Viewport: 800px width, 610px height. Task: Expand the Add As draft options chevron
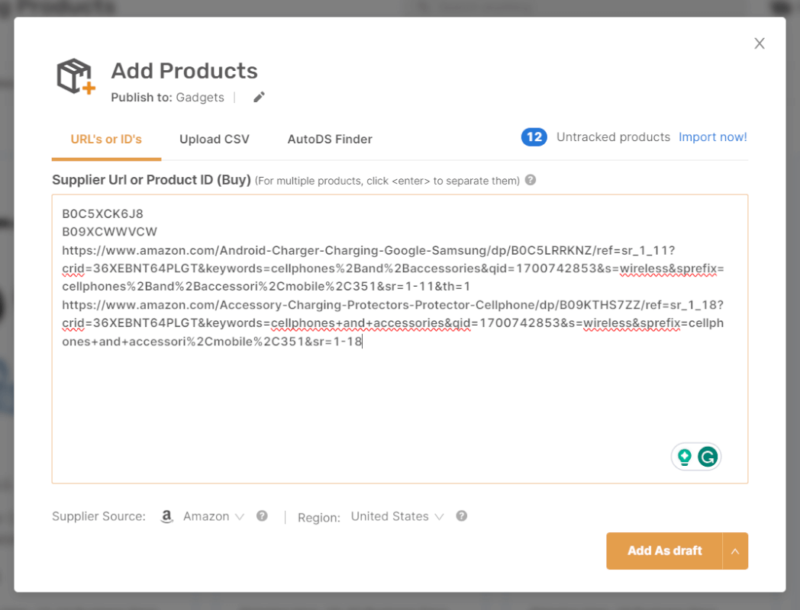[735, 551]
